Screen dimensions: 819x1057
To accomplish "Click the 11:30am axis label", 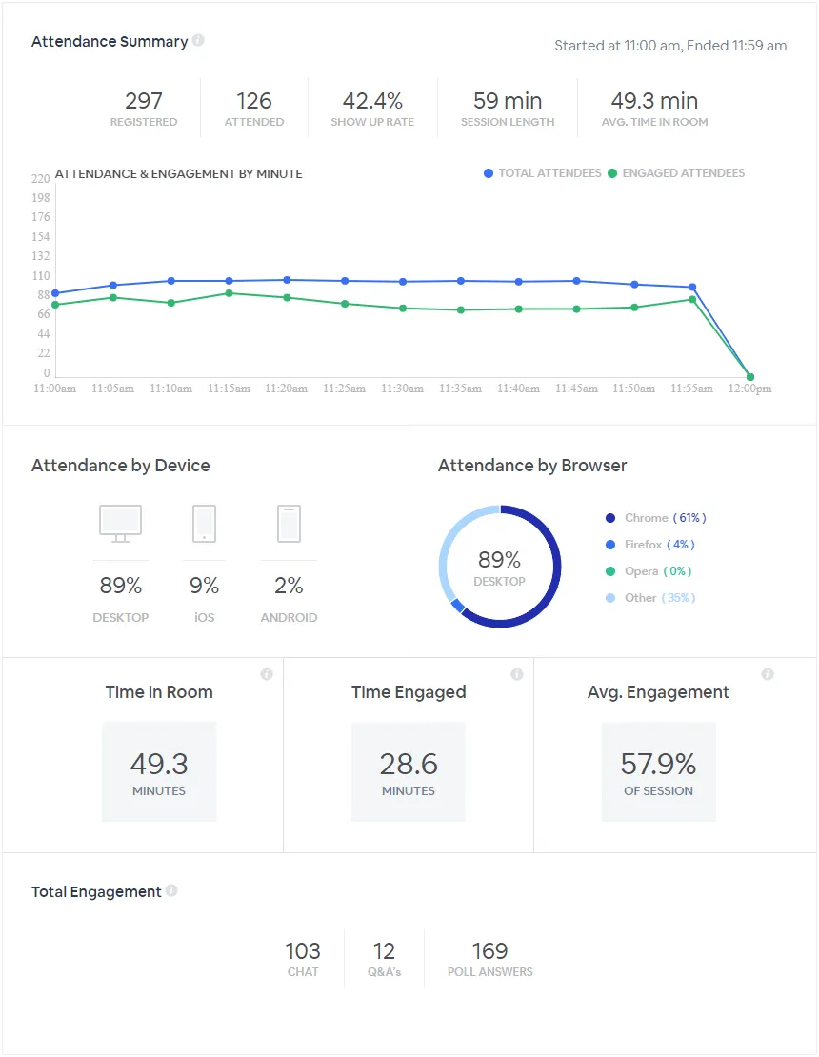I will point(403,389).
